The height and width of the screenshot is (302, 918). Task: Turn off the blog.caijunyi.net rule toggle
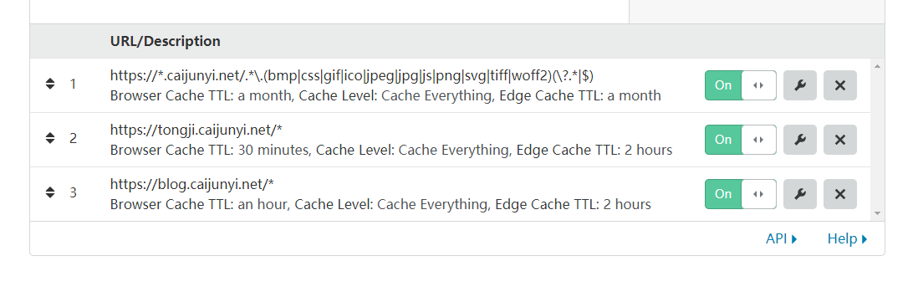pos(741,194)
